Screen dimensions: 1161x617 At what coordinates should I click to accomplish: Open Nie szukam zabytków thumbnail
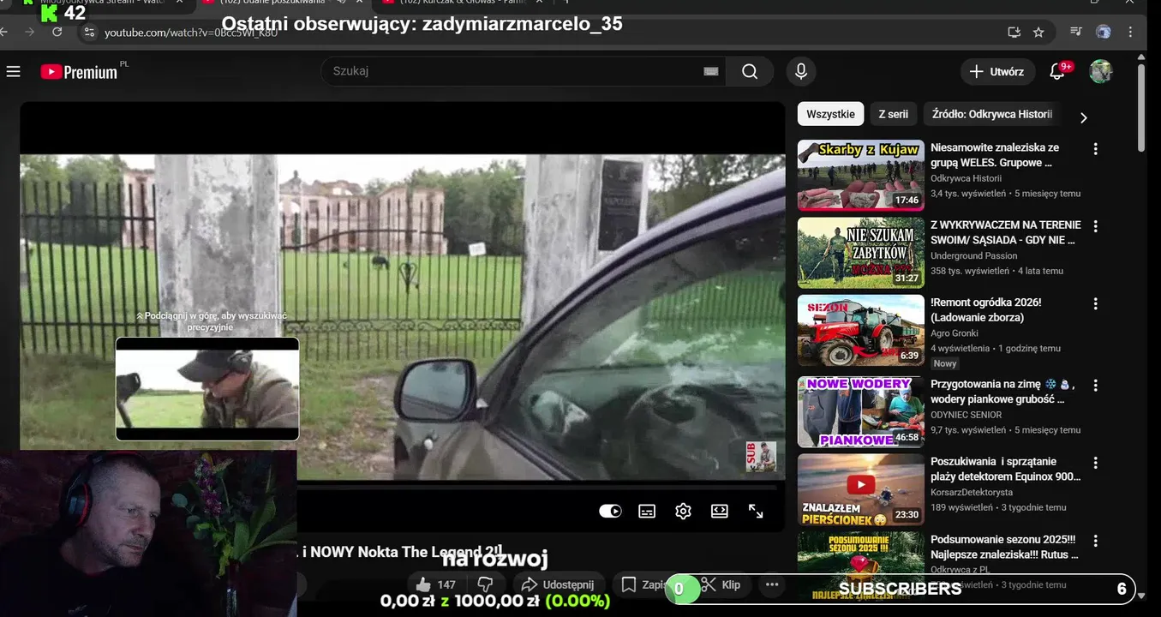[x=861, y=252]
